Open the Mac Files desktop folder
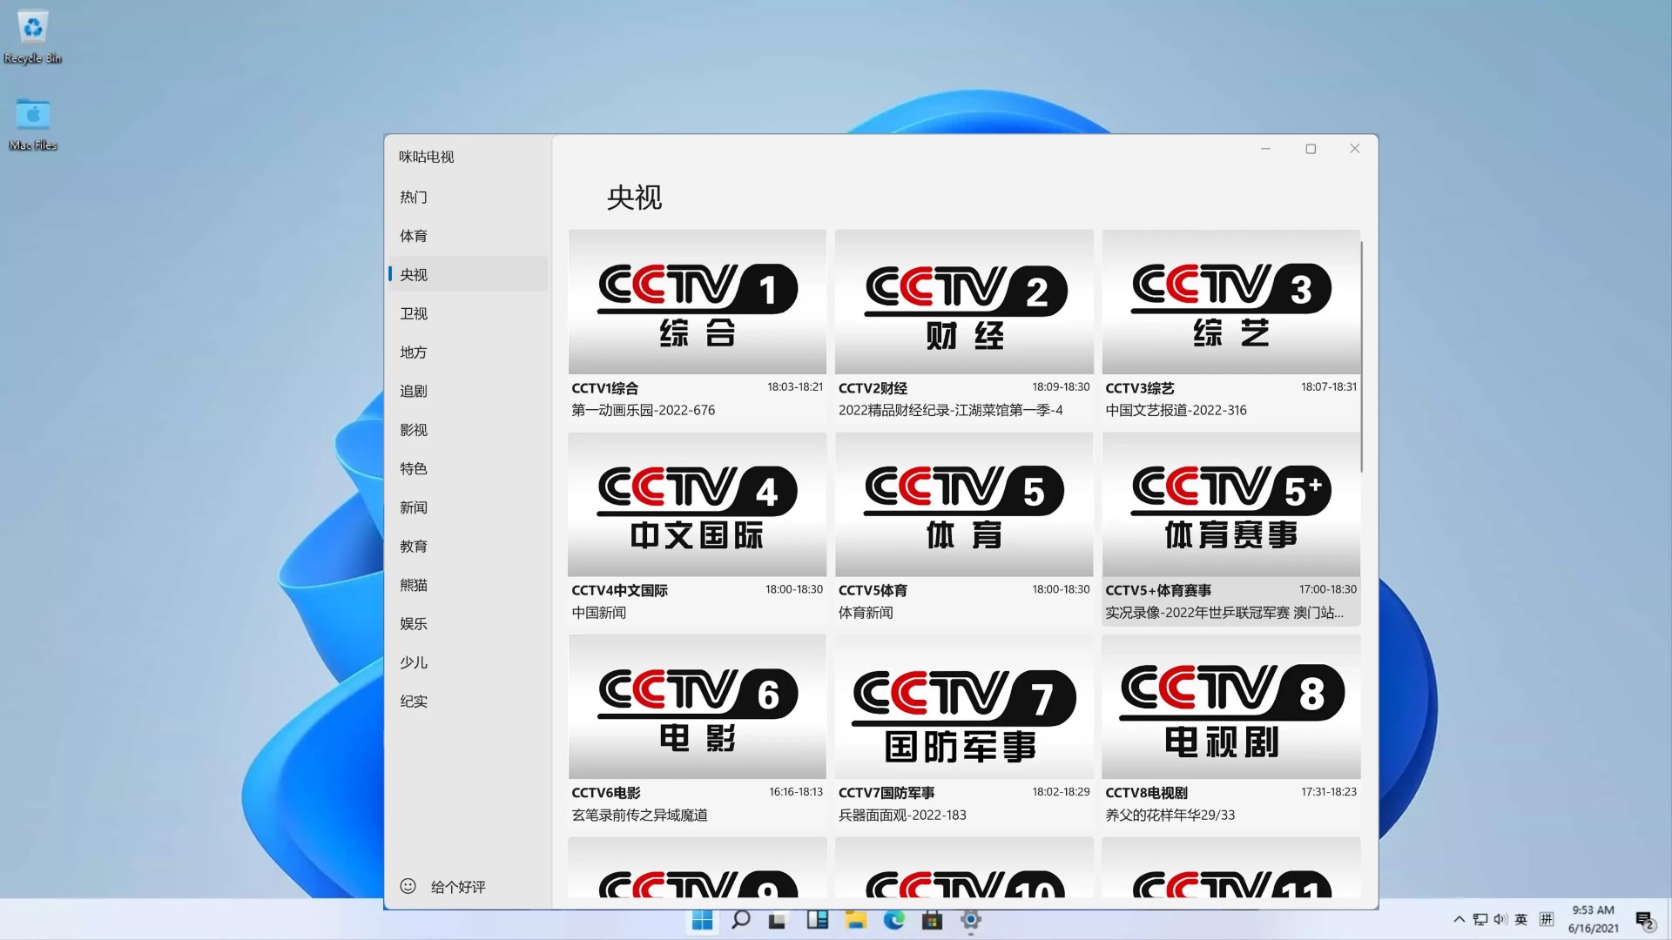 coord(33,124)
